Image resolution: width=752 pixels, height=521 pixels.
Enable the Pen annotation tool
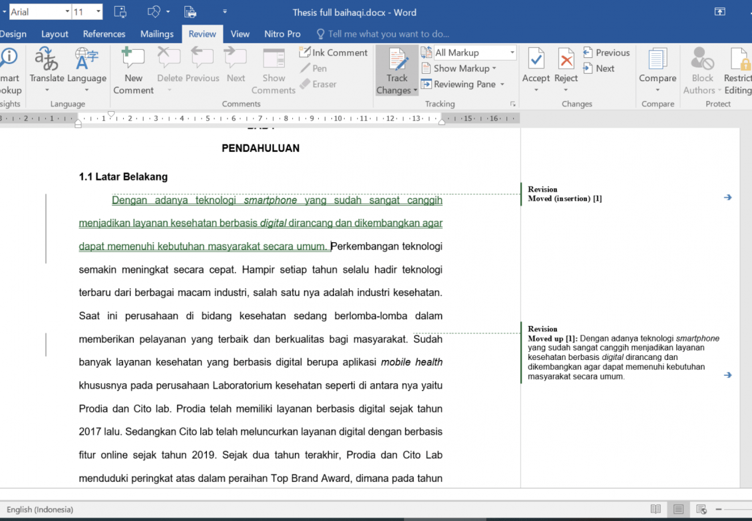316,68
